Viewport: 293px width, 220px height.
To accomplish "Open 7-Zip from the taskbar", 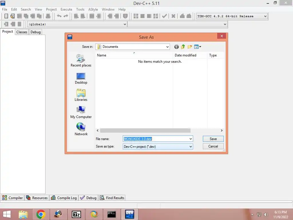I will pos(76,214).
